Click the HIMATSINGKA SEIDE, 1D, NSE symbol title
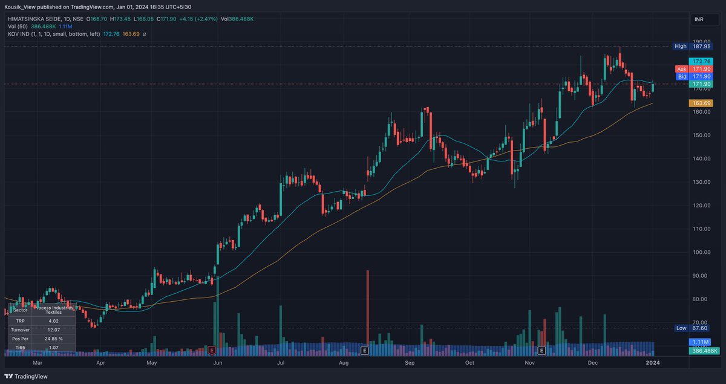726x384 pixels. point(45,19)
